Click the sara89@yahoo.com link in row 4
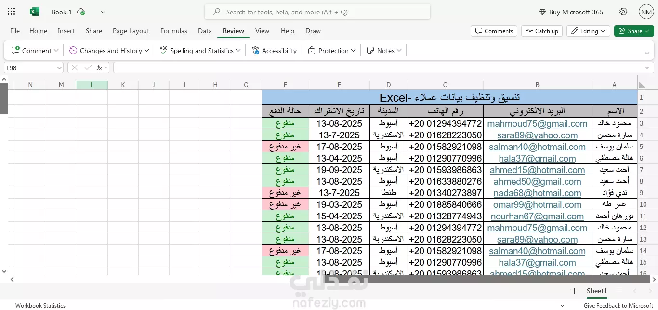 click(537, 135)
